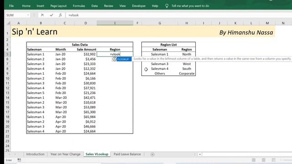Image resolution: width=292 pixels, height=164 pixels.
Task: Switch to the Introduction sheet tab
Action: (35, 154)
